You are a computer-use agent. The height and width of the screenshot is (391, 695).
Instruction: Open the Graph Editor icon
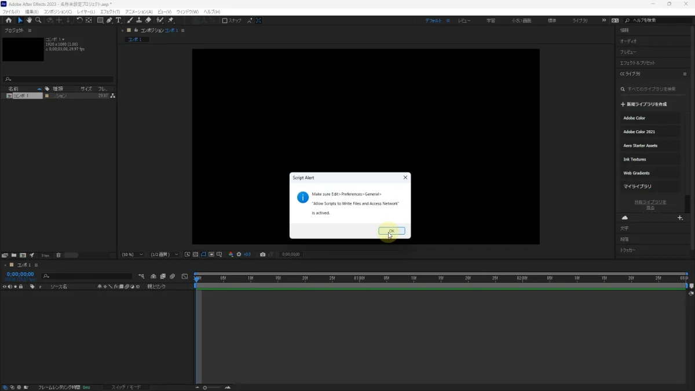(x=185, y=276)
